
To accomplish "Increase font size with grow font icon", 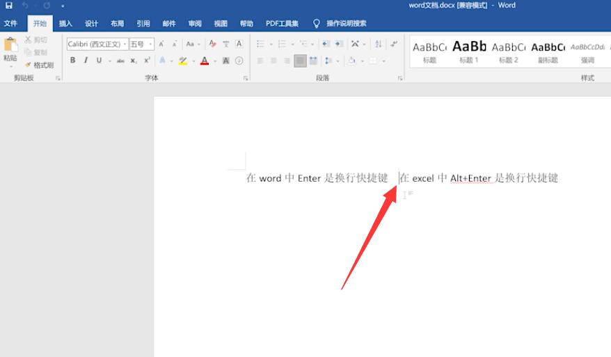I will coord(161,44).
